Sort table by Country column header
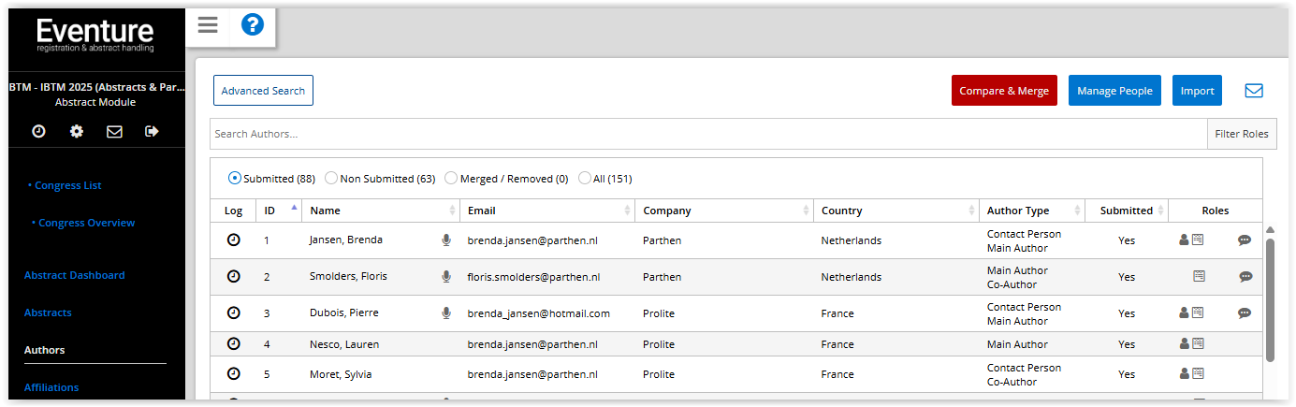This screenshot has height=407, width=1296. [x=841, y=211]
